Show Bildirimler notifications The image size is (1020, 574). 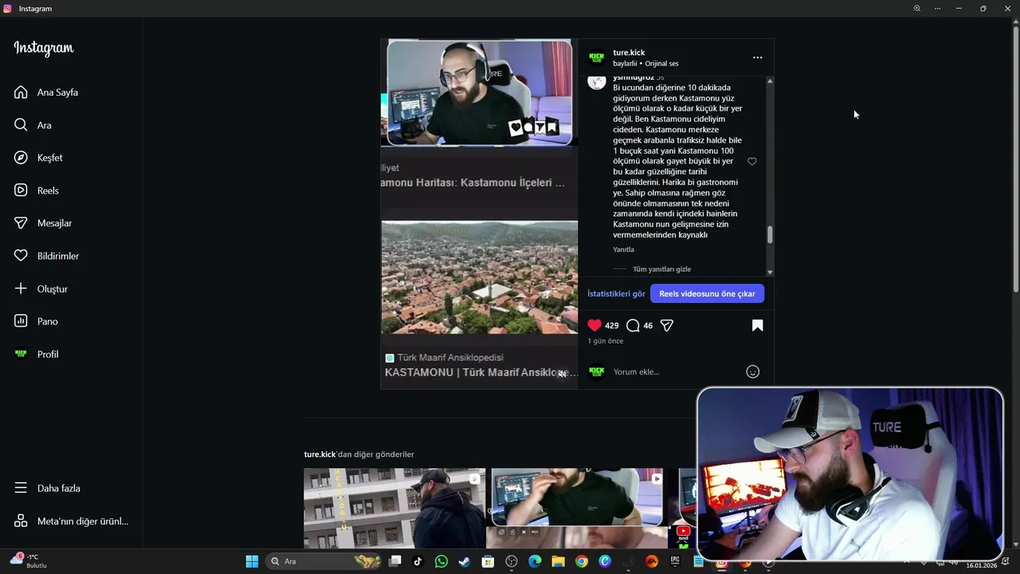click(47, 256)
